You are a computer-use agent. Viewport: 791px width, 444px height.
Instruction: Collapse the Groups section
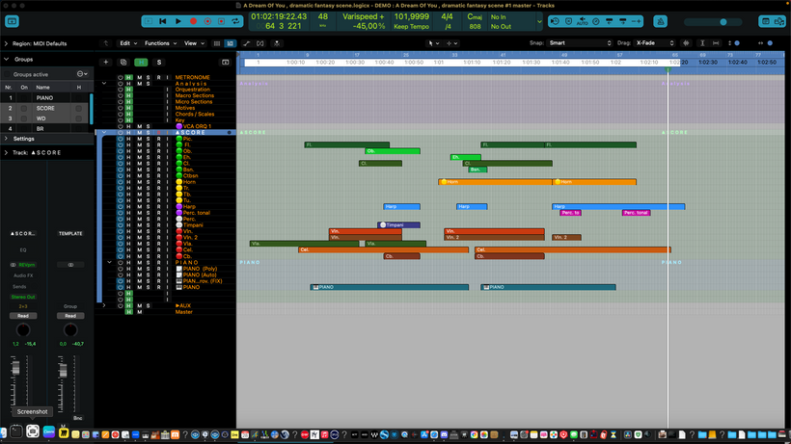pos(6,60)
